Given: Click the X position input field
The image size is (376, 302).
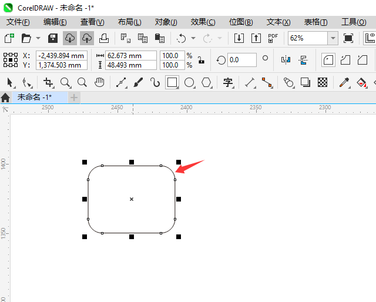Looking at the screenshot, I should [62, 56].
